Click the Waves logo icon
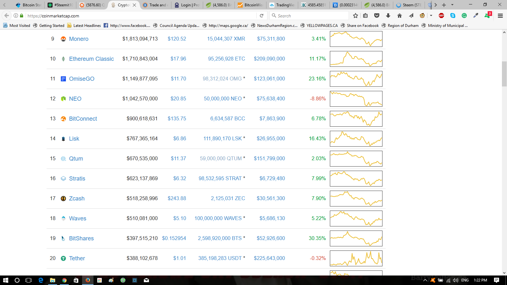This screenshot has width=507, height=285. tap(63, 218)
